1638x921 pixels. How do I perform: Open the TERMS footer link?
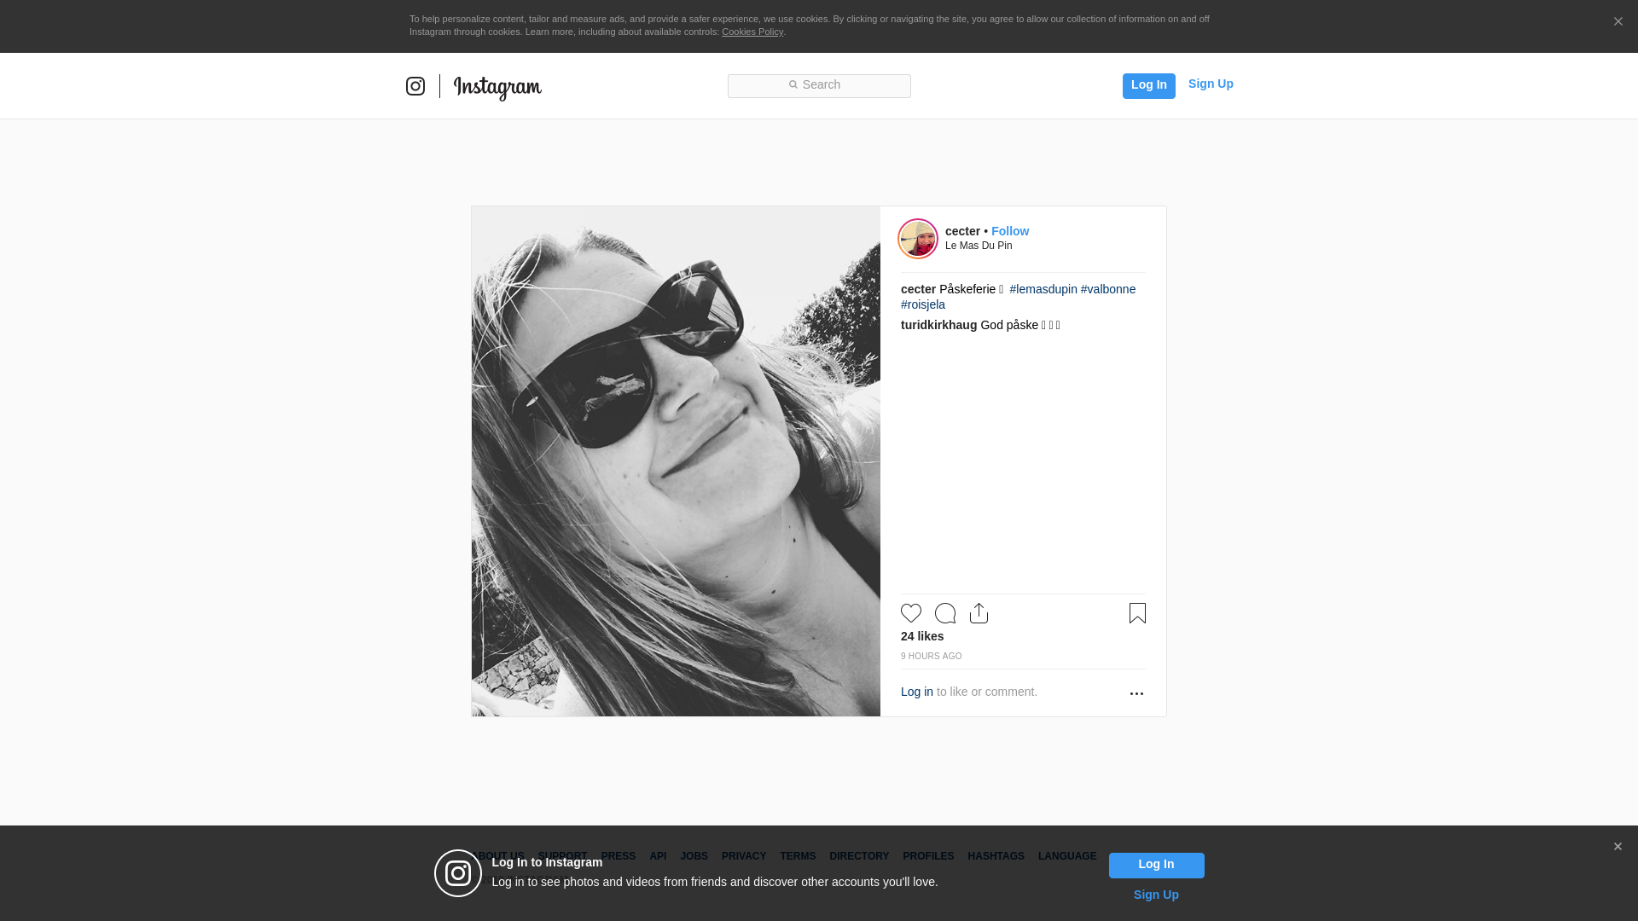pos(798,856)
